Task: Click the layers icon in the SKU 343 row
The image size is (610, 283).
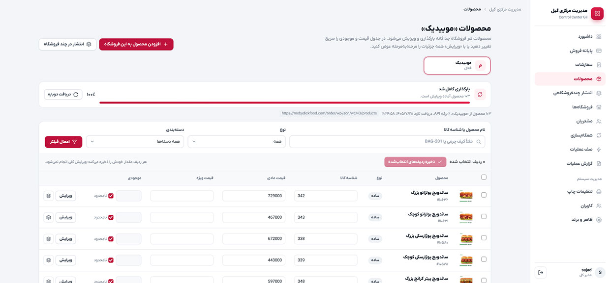Action: [x=48, y=217]
